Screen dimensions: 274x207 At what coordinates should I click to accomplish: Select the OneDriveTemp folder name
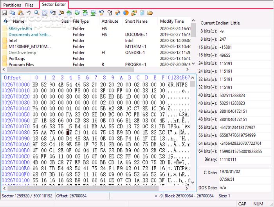[x=22, y=52]
